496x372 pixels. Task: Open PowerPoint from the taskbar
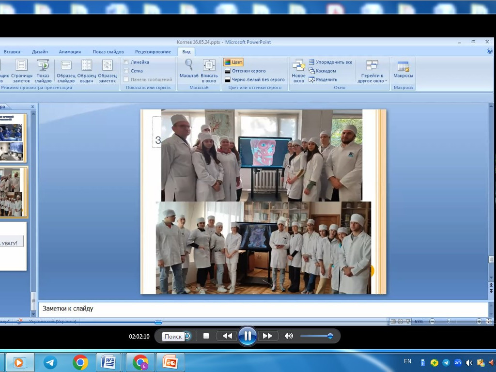tap(170, 362)
